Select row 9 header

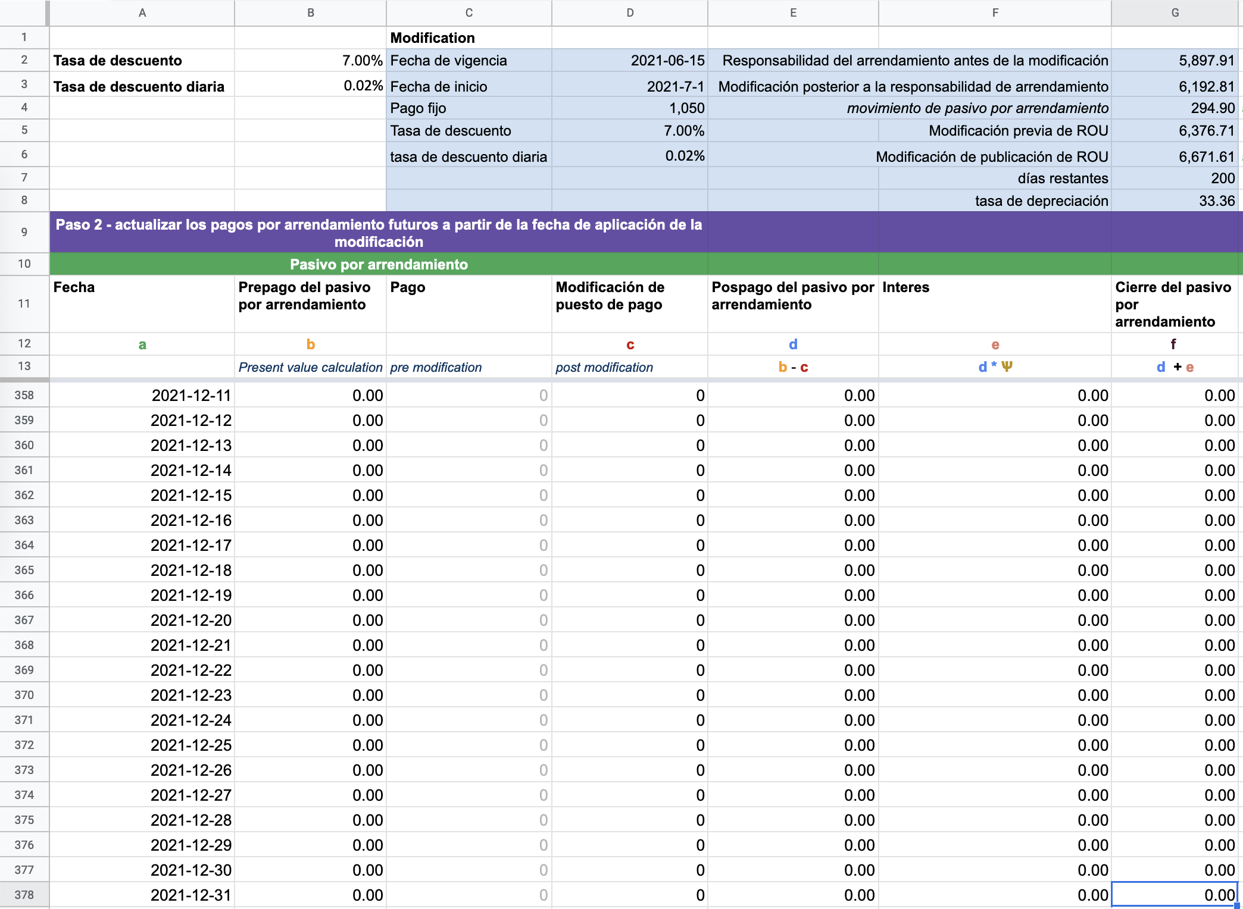(x=24, y=232)
